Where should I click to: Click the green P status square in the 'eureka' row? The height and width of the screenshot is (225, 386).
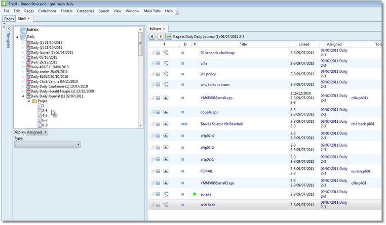pyautogui.click(x=195, y=194)
